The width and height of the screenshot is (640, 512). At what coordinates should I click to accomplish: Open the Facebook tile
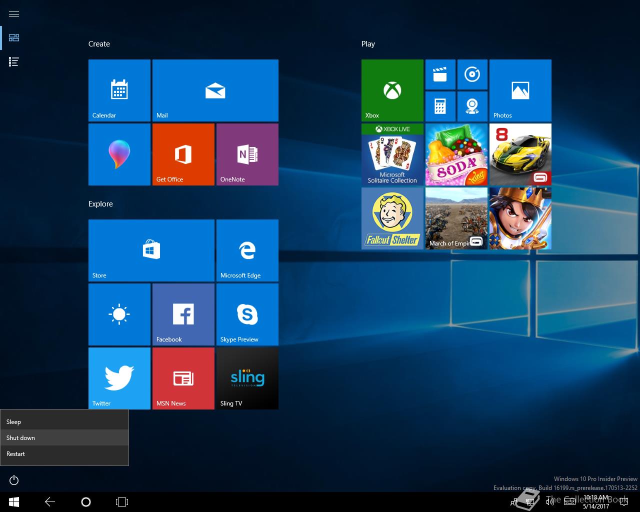click(183, 314)
